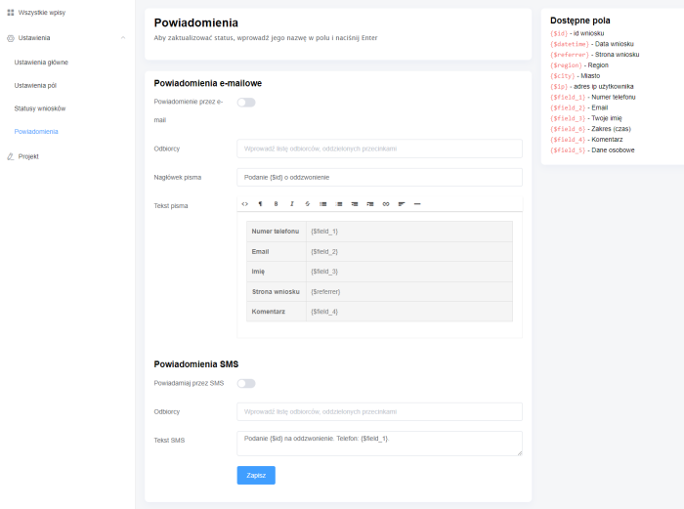Click into the Tekst SMS textarea
Viewport: 684px width, 509px height.
coord(379,444)
